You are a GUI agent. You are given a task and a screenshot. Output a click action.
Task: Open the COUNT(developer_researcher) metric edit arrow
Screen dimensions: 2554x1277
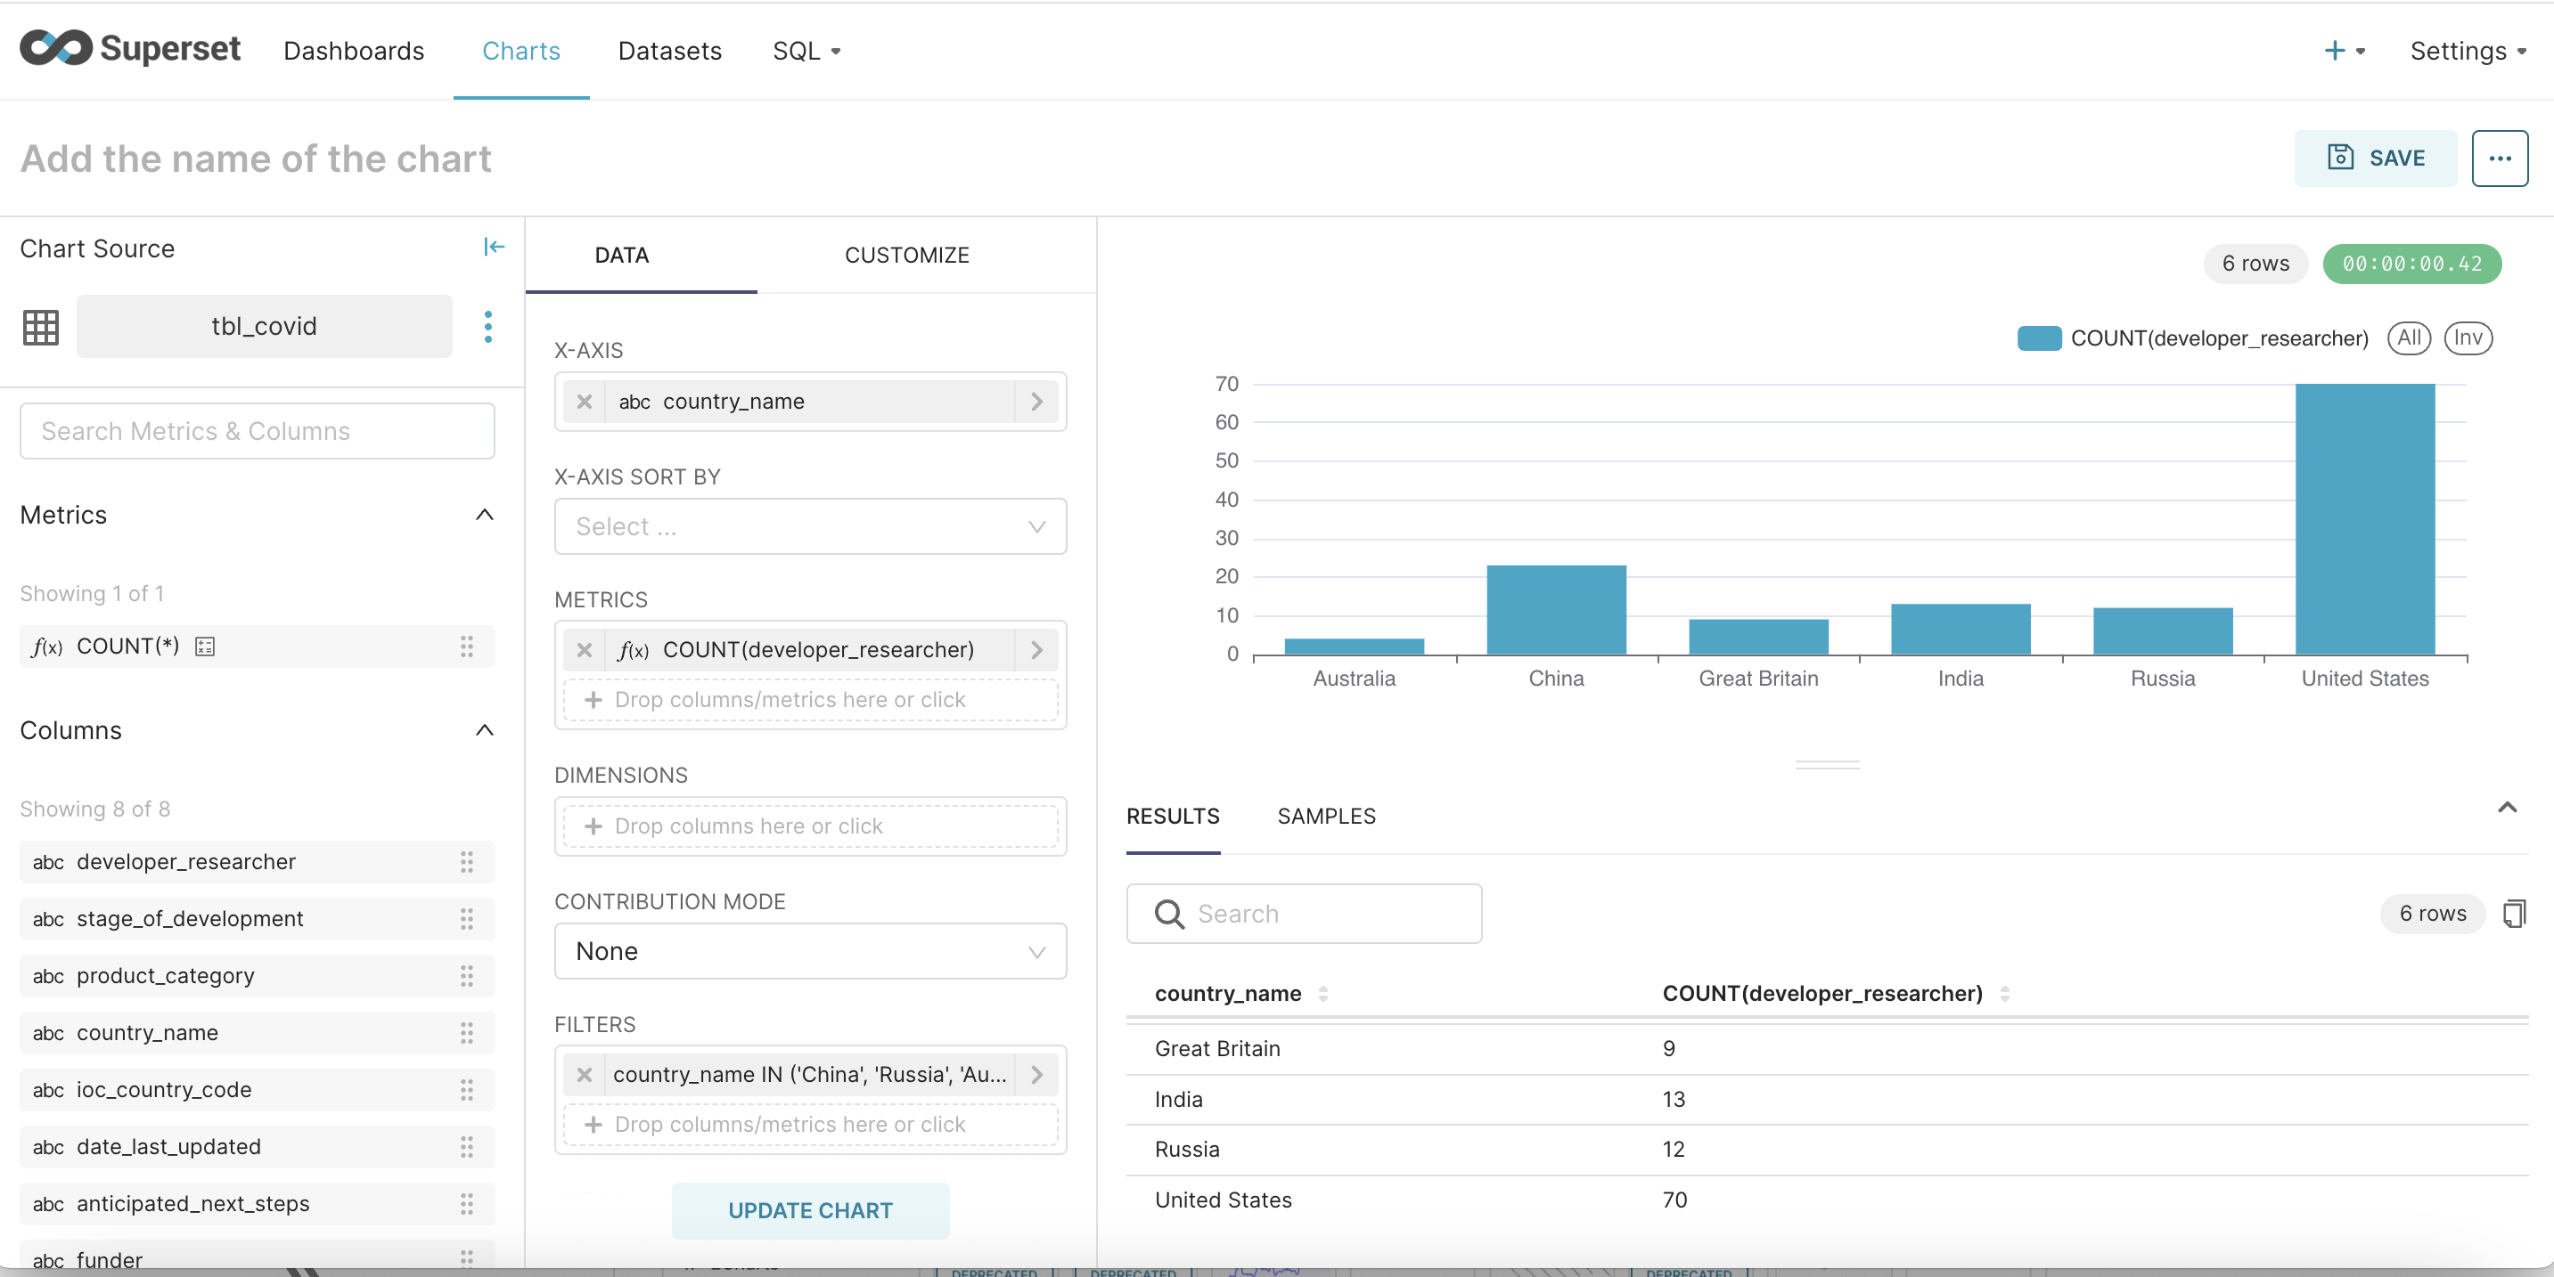[1037, 650]
